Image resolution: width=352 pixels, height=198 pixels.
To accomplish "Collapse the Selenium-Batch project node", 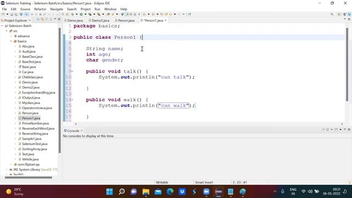I will click(2, 26).
